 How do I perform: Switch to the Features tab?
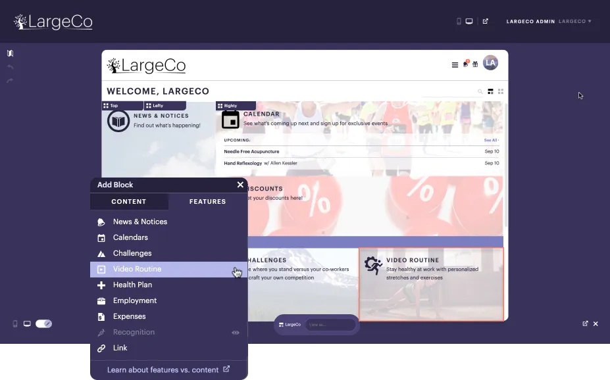(x=208, y=202)
